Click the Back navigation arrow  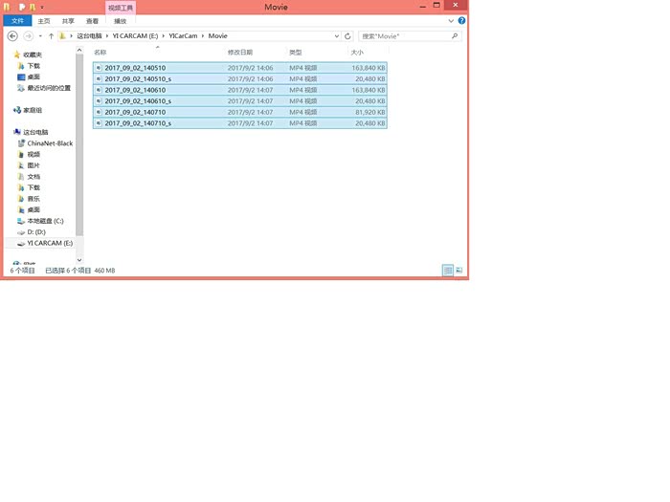tap(12, 36)
